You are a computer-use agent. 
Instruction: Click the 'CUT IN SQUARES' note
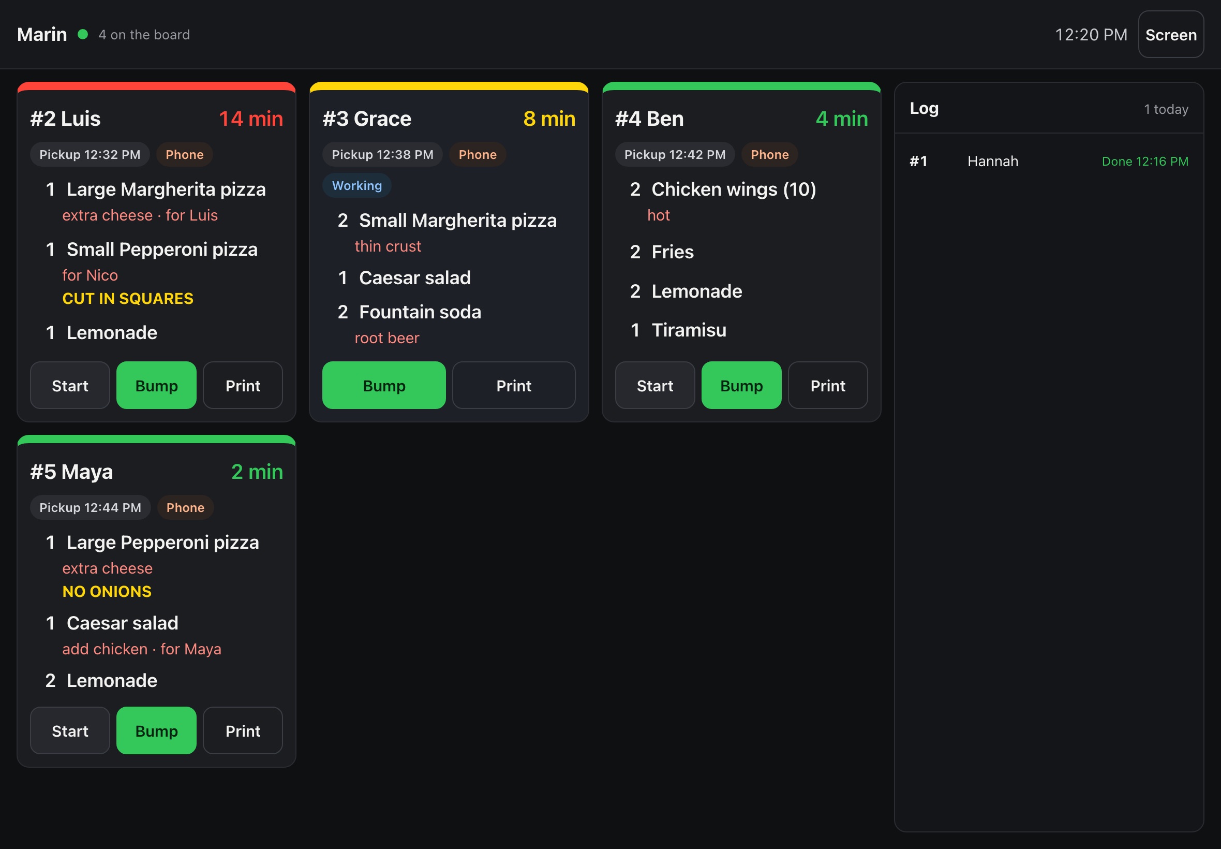tap(128, 298)
